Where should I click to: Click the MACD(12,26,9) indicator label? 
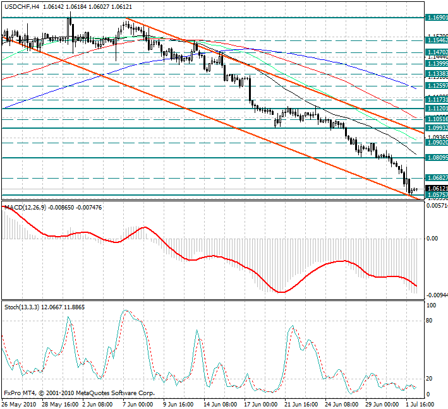[25, 207]
